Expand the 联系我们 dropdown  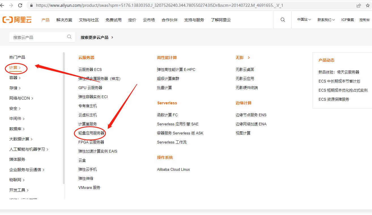(x=326, y=19)
